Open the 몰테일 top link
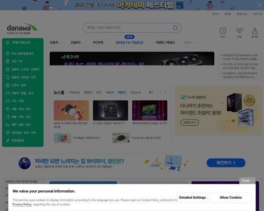264x211 pixels. pyautogui.click(x=228, y=14)
